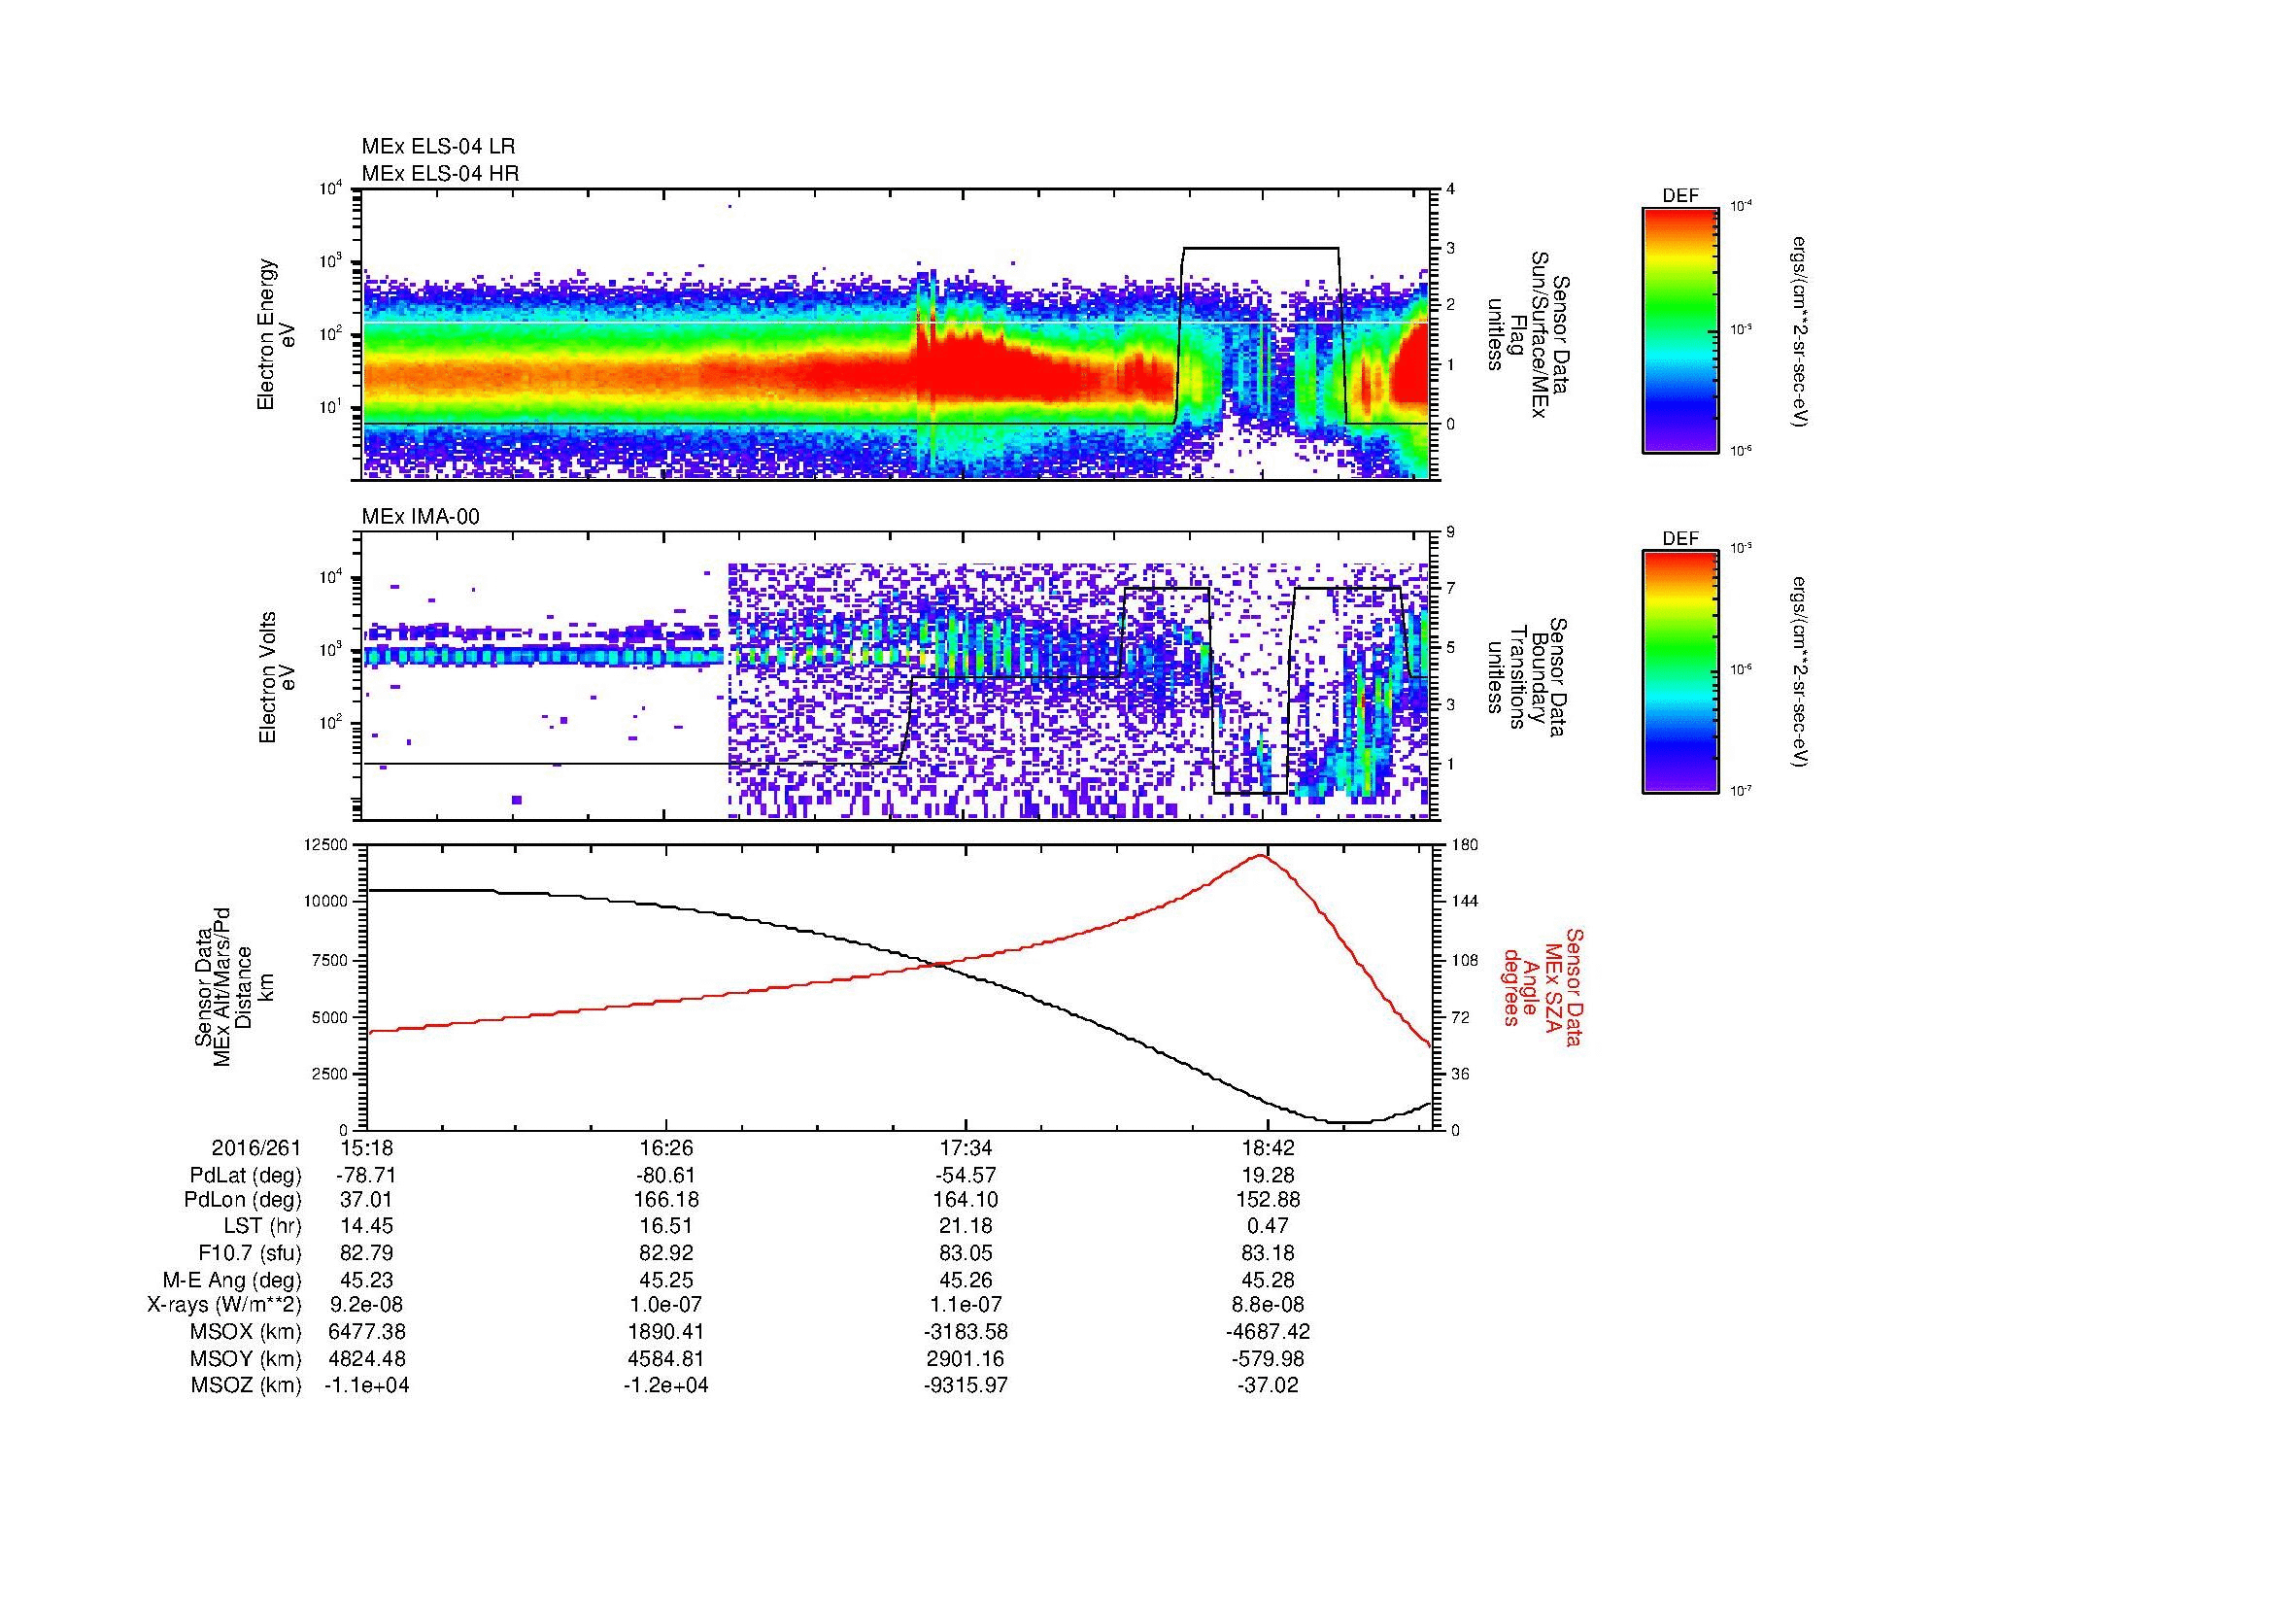Viewport: 2272px width, 1606px height.
Task: Click the 'PdLat (deg)' row label
Action: point(246,1176)
